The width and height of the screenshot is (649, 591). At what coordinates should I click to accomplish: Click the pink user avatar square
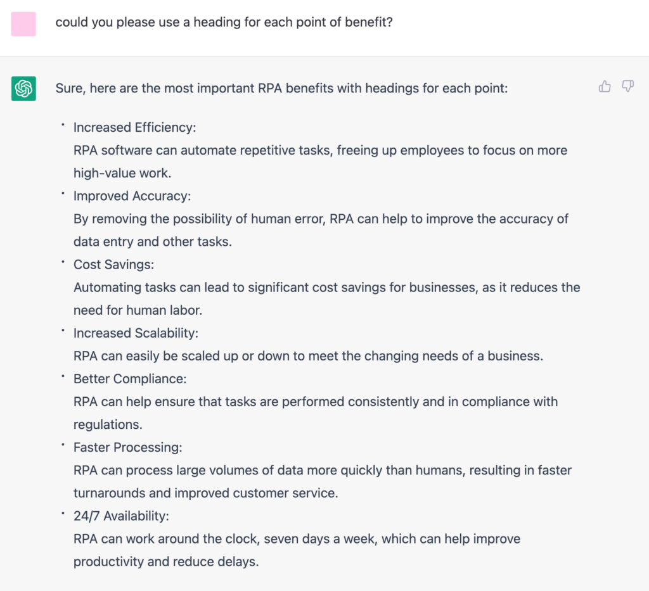pyautogui.click(x=23, y=23)
